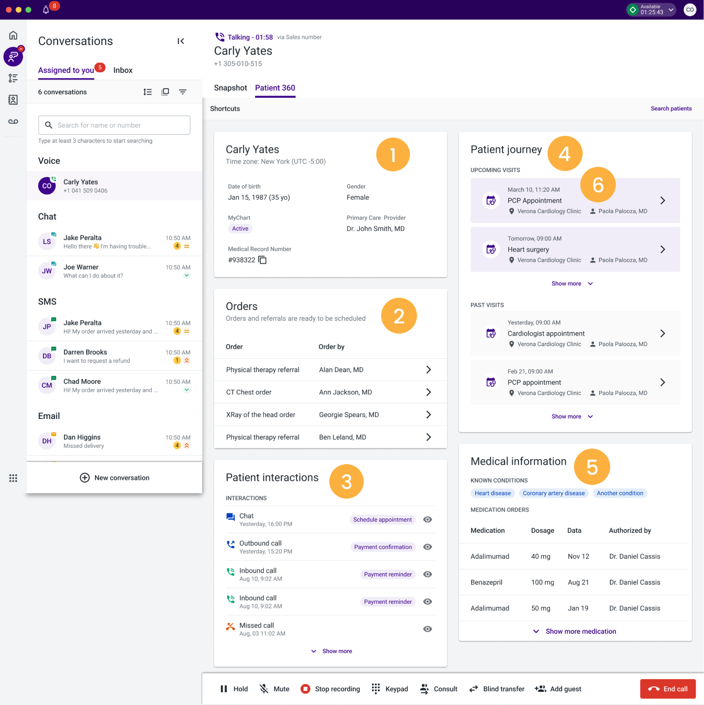Open the Contacts panel in the sidebar
Viewport: 704px width, 705px height.
pos(13,99)
